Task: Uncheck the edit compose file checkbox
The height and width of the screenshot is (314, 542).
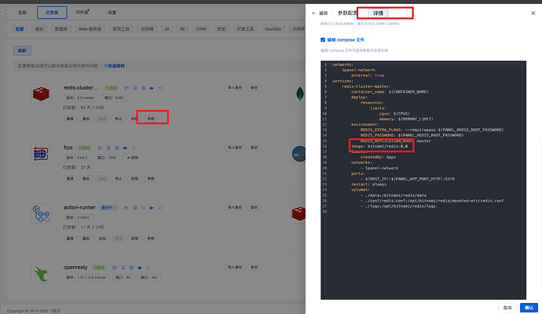Action: coord(322,39)
